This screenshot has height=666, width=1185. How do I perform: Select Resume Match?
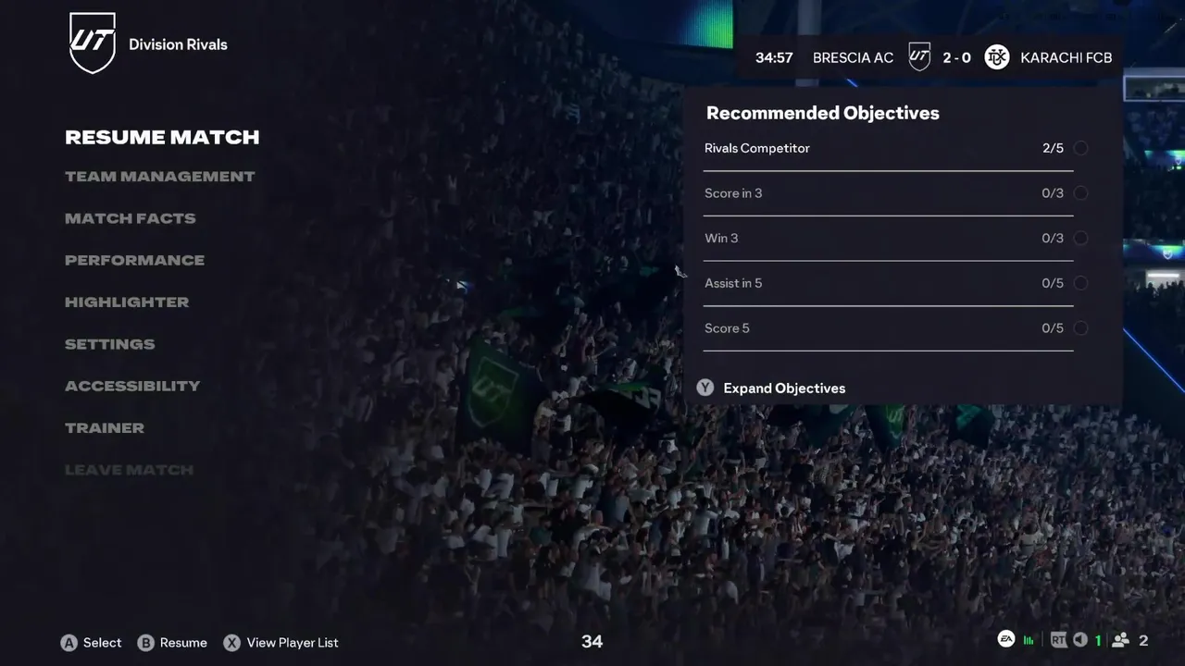coord(162,137)
